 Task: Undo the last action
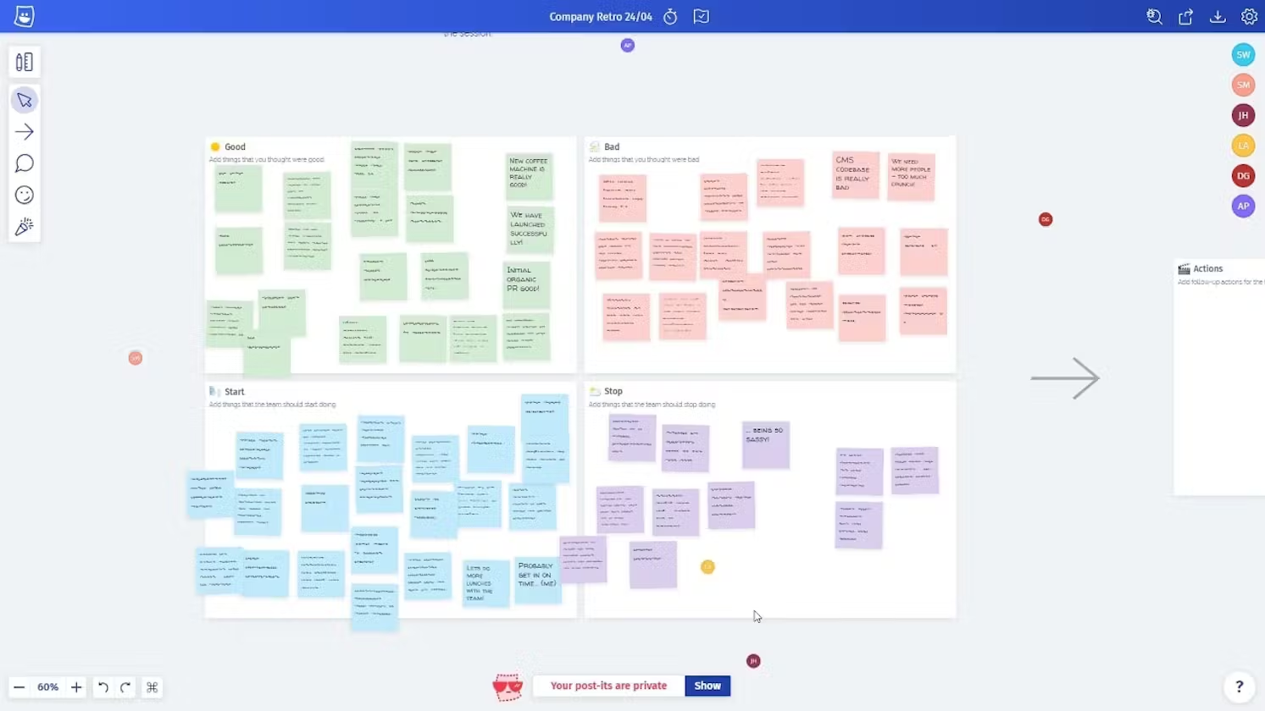(x=103, y=687)
